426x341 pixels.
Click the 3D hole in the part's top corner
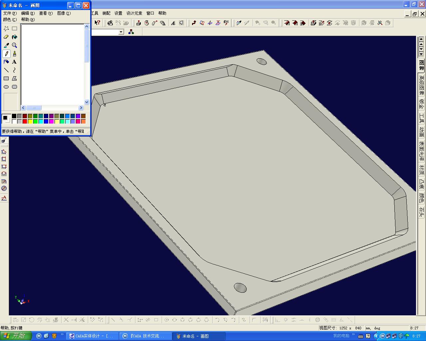[x=262, y=62]
